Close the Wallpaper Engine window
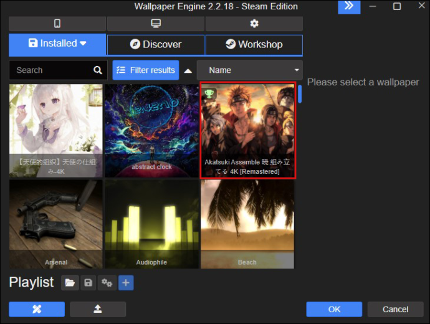Image resolution: width=430 pixels, height=324 pixels. [x=421, y=6]
